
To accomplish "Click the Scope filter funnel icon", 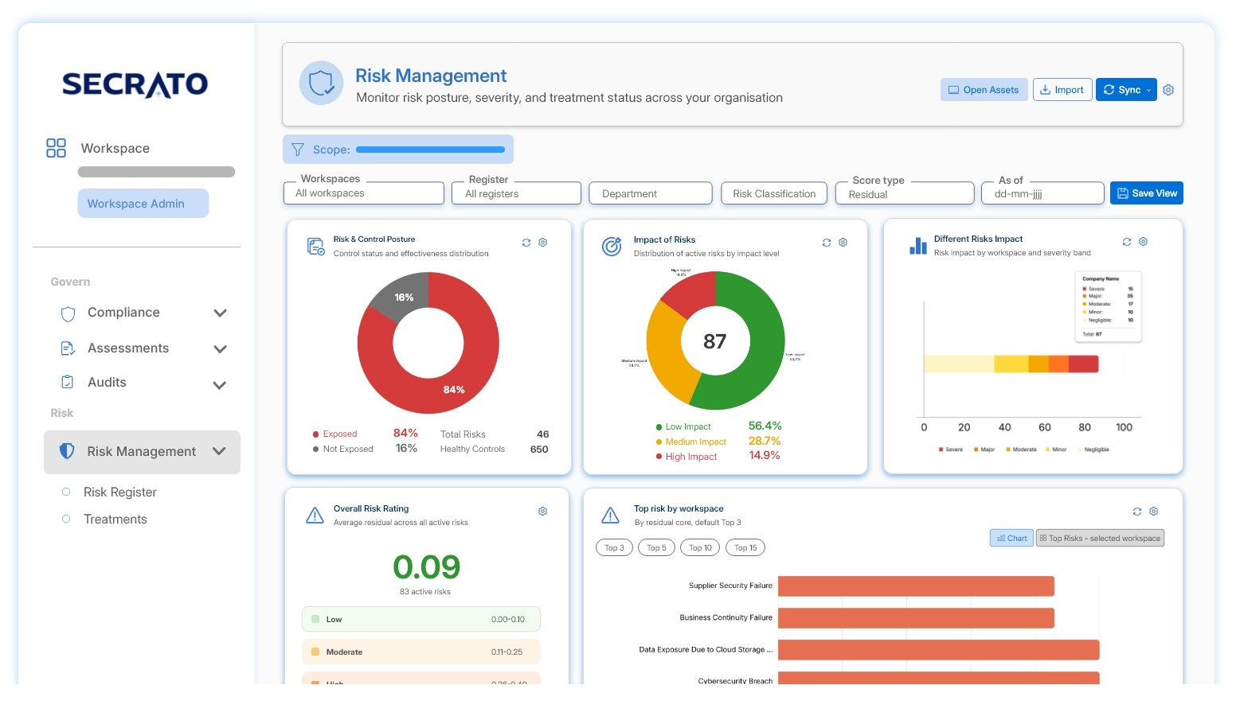I will (298, 150).
